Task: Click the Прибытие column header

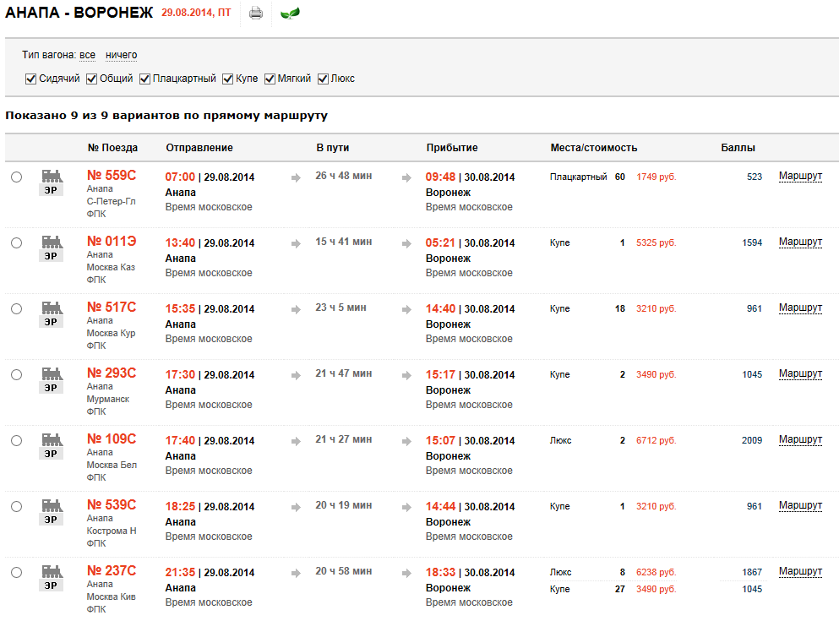Action: (x=451, y=148)
